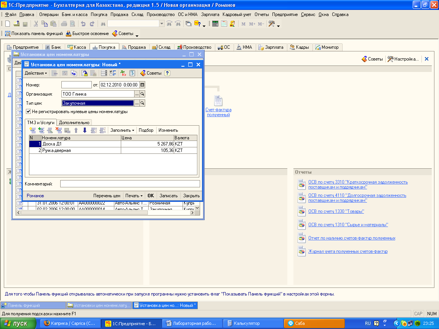Click the Delete row icon with red cross
Viewport: 439px width, 329px height.
pos(59,130)
